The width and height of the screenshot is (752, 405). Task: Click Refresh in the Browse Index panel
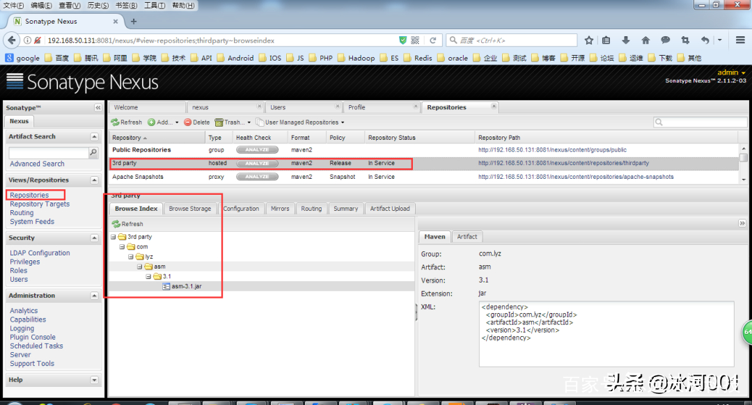pyautogui.click(x=127, y=224)
